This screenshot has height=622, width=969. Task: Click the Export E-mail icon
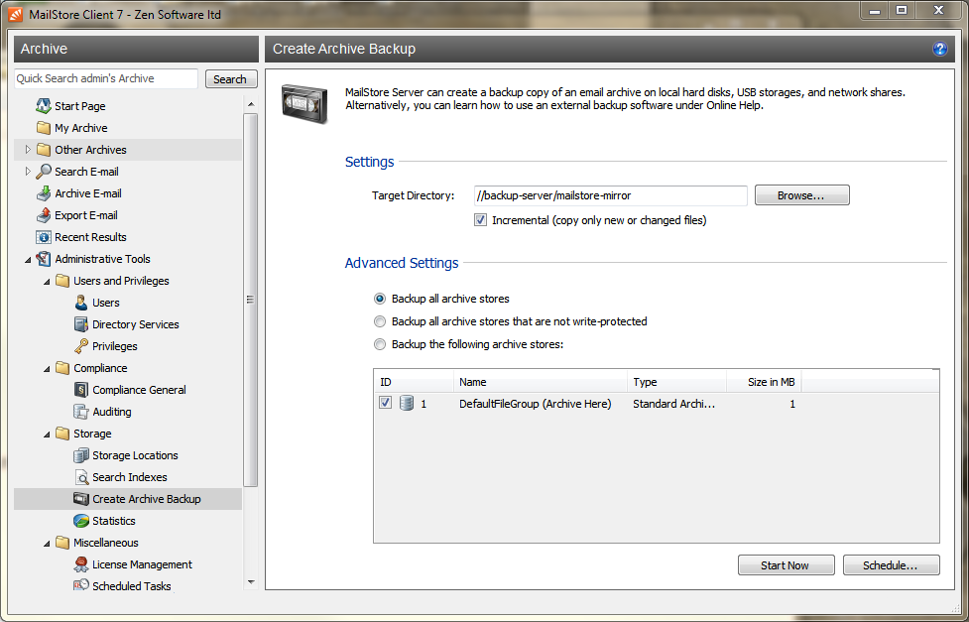tap(44, 215)
